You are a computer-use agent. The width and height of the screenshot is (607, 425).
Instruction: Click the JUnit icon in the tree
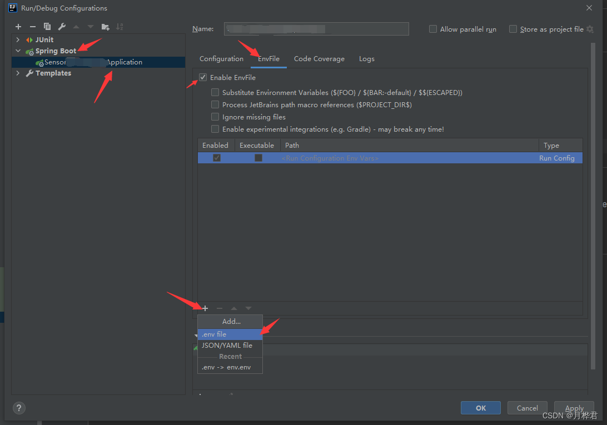click(29, 40)
